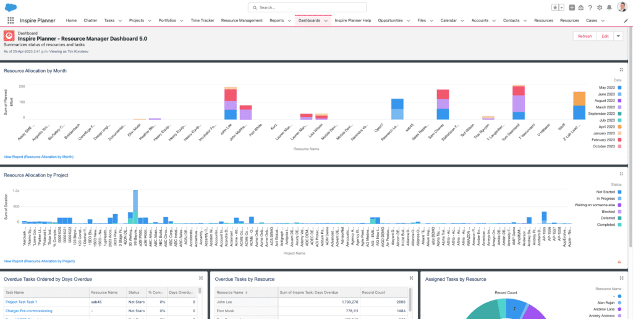This screenshot has width=633, height=319.
Task: Click the May 2023 legend color swatch
Action: tap(620, 86)
